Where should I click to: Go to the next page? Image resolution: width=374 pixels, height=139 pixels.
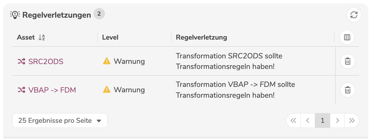(x=337, y=120)
